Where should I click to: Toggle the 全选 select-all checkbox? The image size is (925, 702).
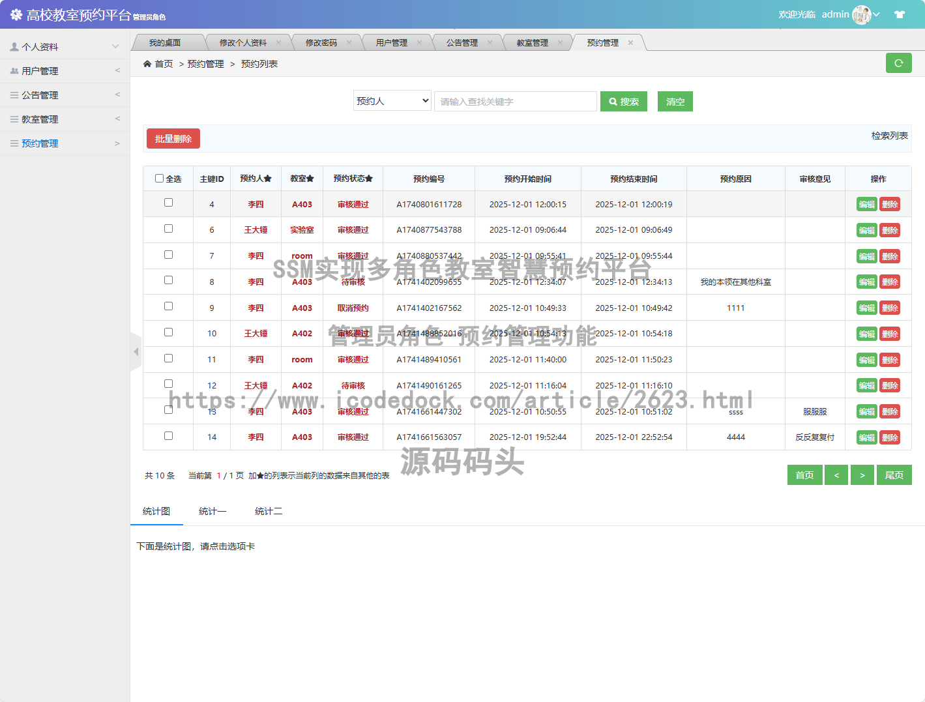pos(159,179)
